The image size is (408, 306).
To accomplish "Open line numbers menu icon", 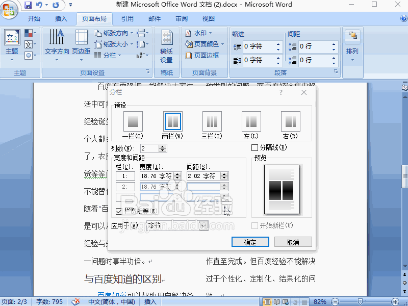I will click(x=142, y=44).
